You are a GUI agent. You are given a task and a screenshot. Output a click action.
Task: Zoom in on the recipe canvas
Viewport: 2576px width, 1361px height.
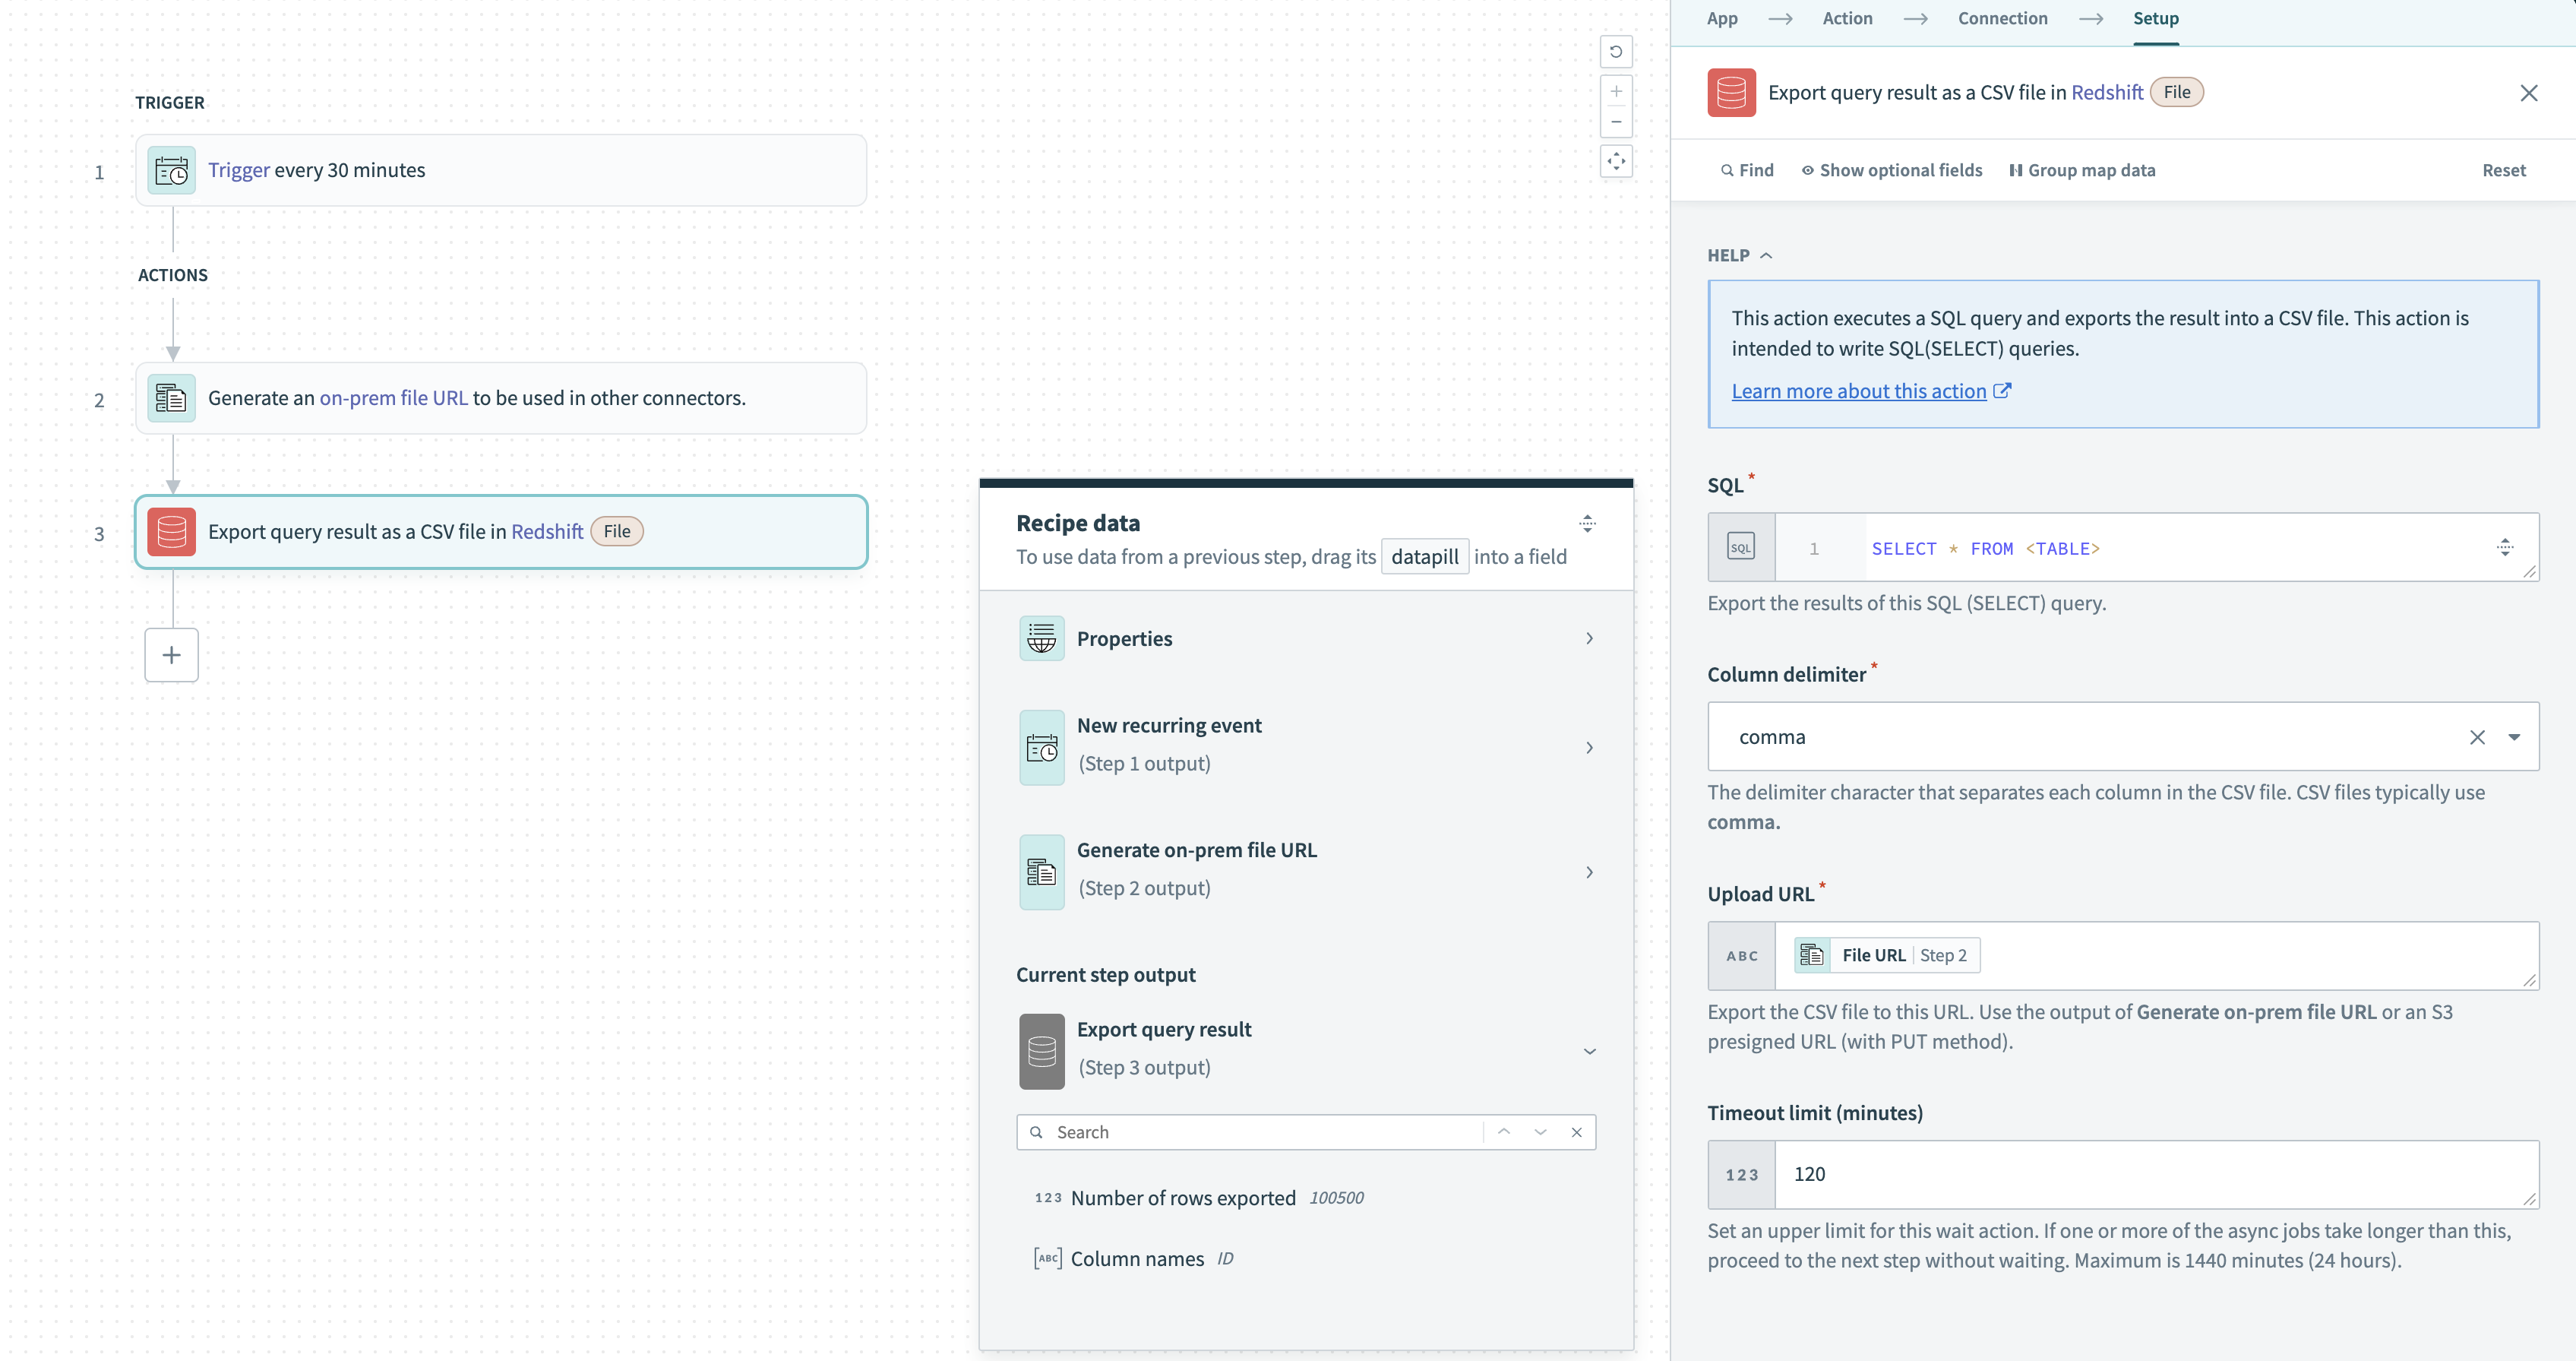(x=1616, y=91)
